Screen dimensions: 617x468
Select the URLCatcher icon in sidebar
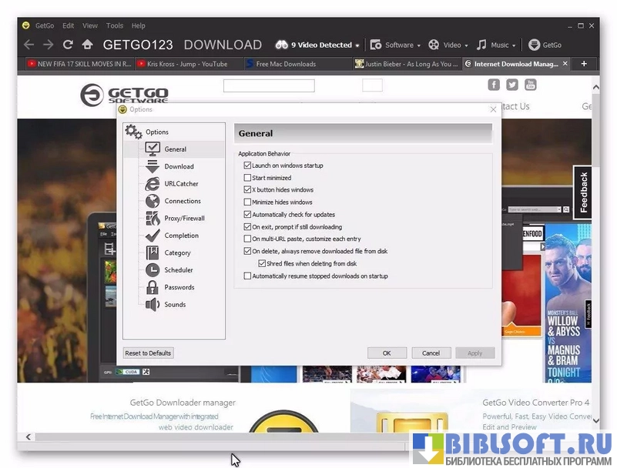(x=152, y=184)
